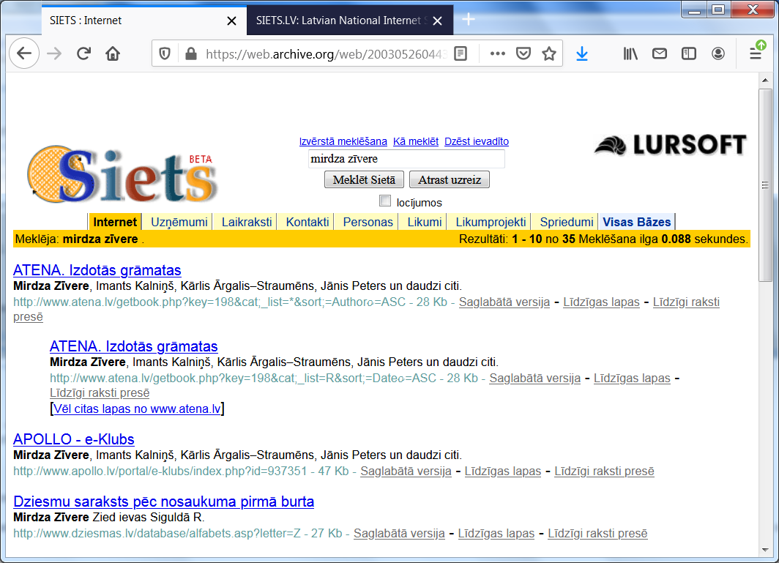
Task: View site security padlock details
Action: [x=191, y=53]
